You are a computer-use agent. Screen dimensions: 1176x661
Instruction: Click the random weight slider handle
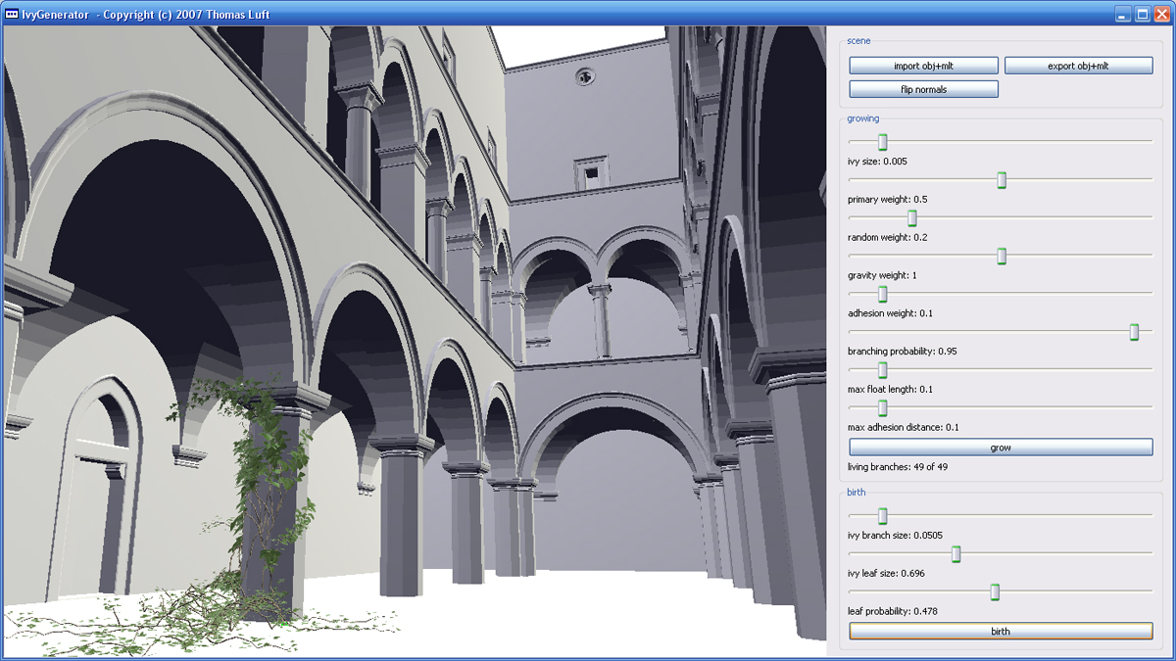911,217
